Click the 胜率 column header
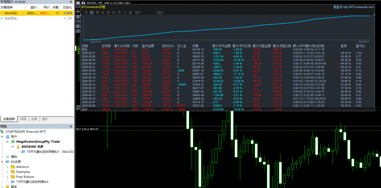 pyautogui.click(x=344, y=46)
